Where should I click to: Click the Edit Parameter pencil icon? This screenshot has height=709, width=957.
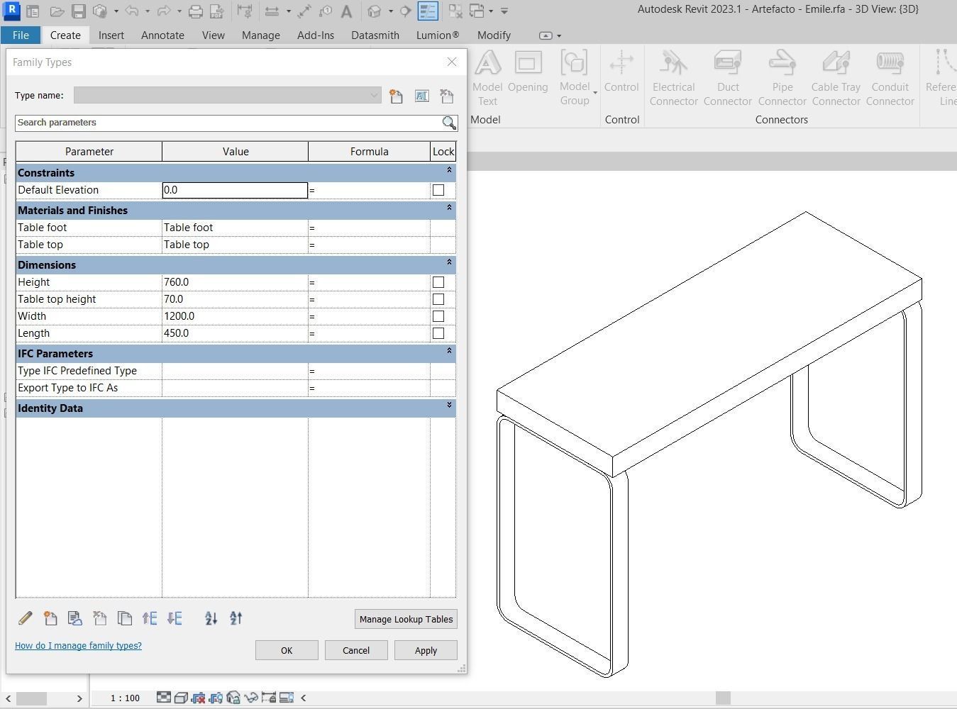pos(25,618)
